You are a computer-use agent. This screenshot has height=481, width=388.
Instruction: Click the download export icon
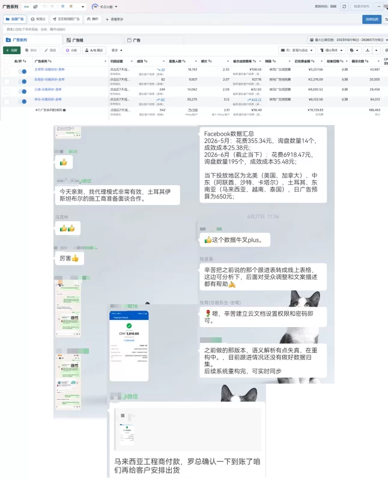click(x=368, y=51)
